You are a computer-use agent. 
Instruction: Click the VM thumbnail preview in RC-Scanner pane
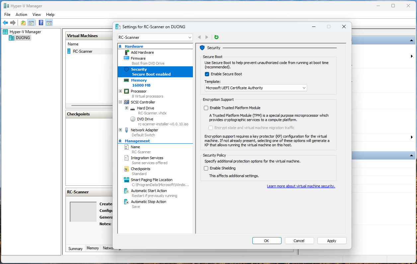pyautogui.click(x=83, y=212)
